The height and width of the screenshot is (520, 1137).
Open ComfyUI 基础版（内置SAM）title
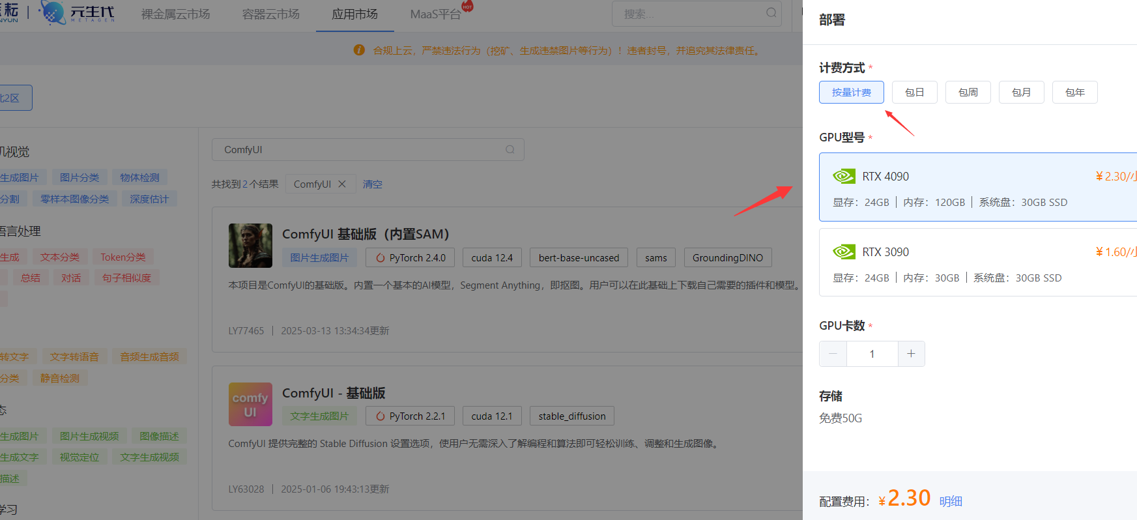365,233
